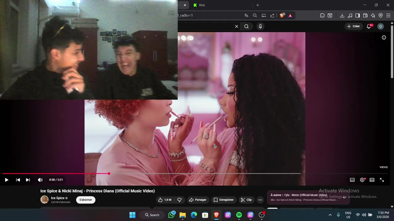
Task: Open the share page icon in address bar
Action: tap(272, 15)
